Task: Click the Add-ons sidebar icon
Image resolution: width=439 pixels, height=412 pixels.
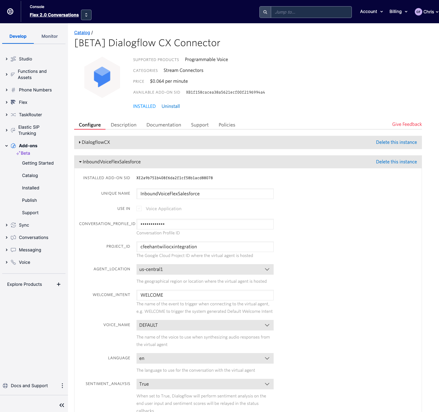Action: [13, 146]
